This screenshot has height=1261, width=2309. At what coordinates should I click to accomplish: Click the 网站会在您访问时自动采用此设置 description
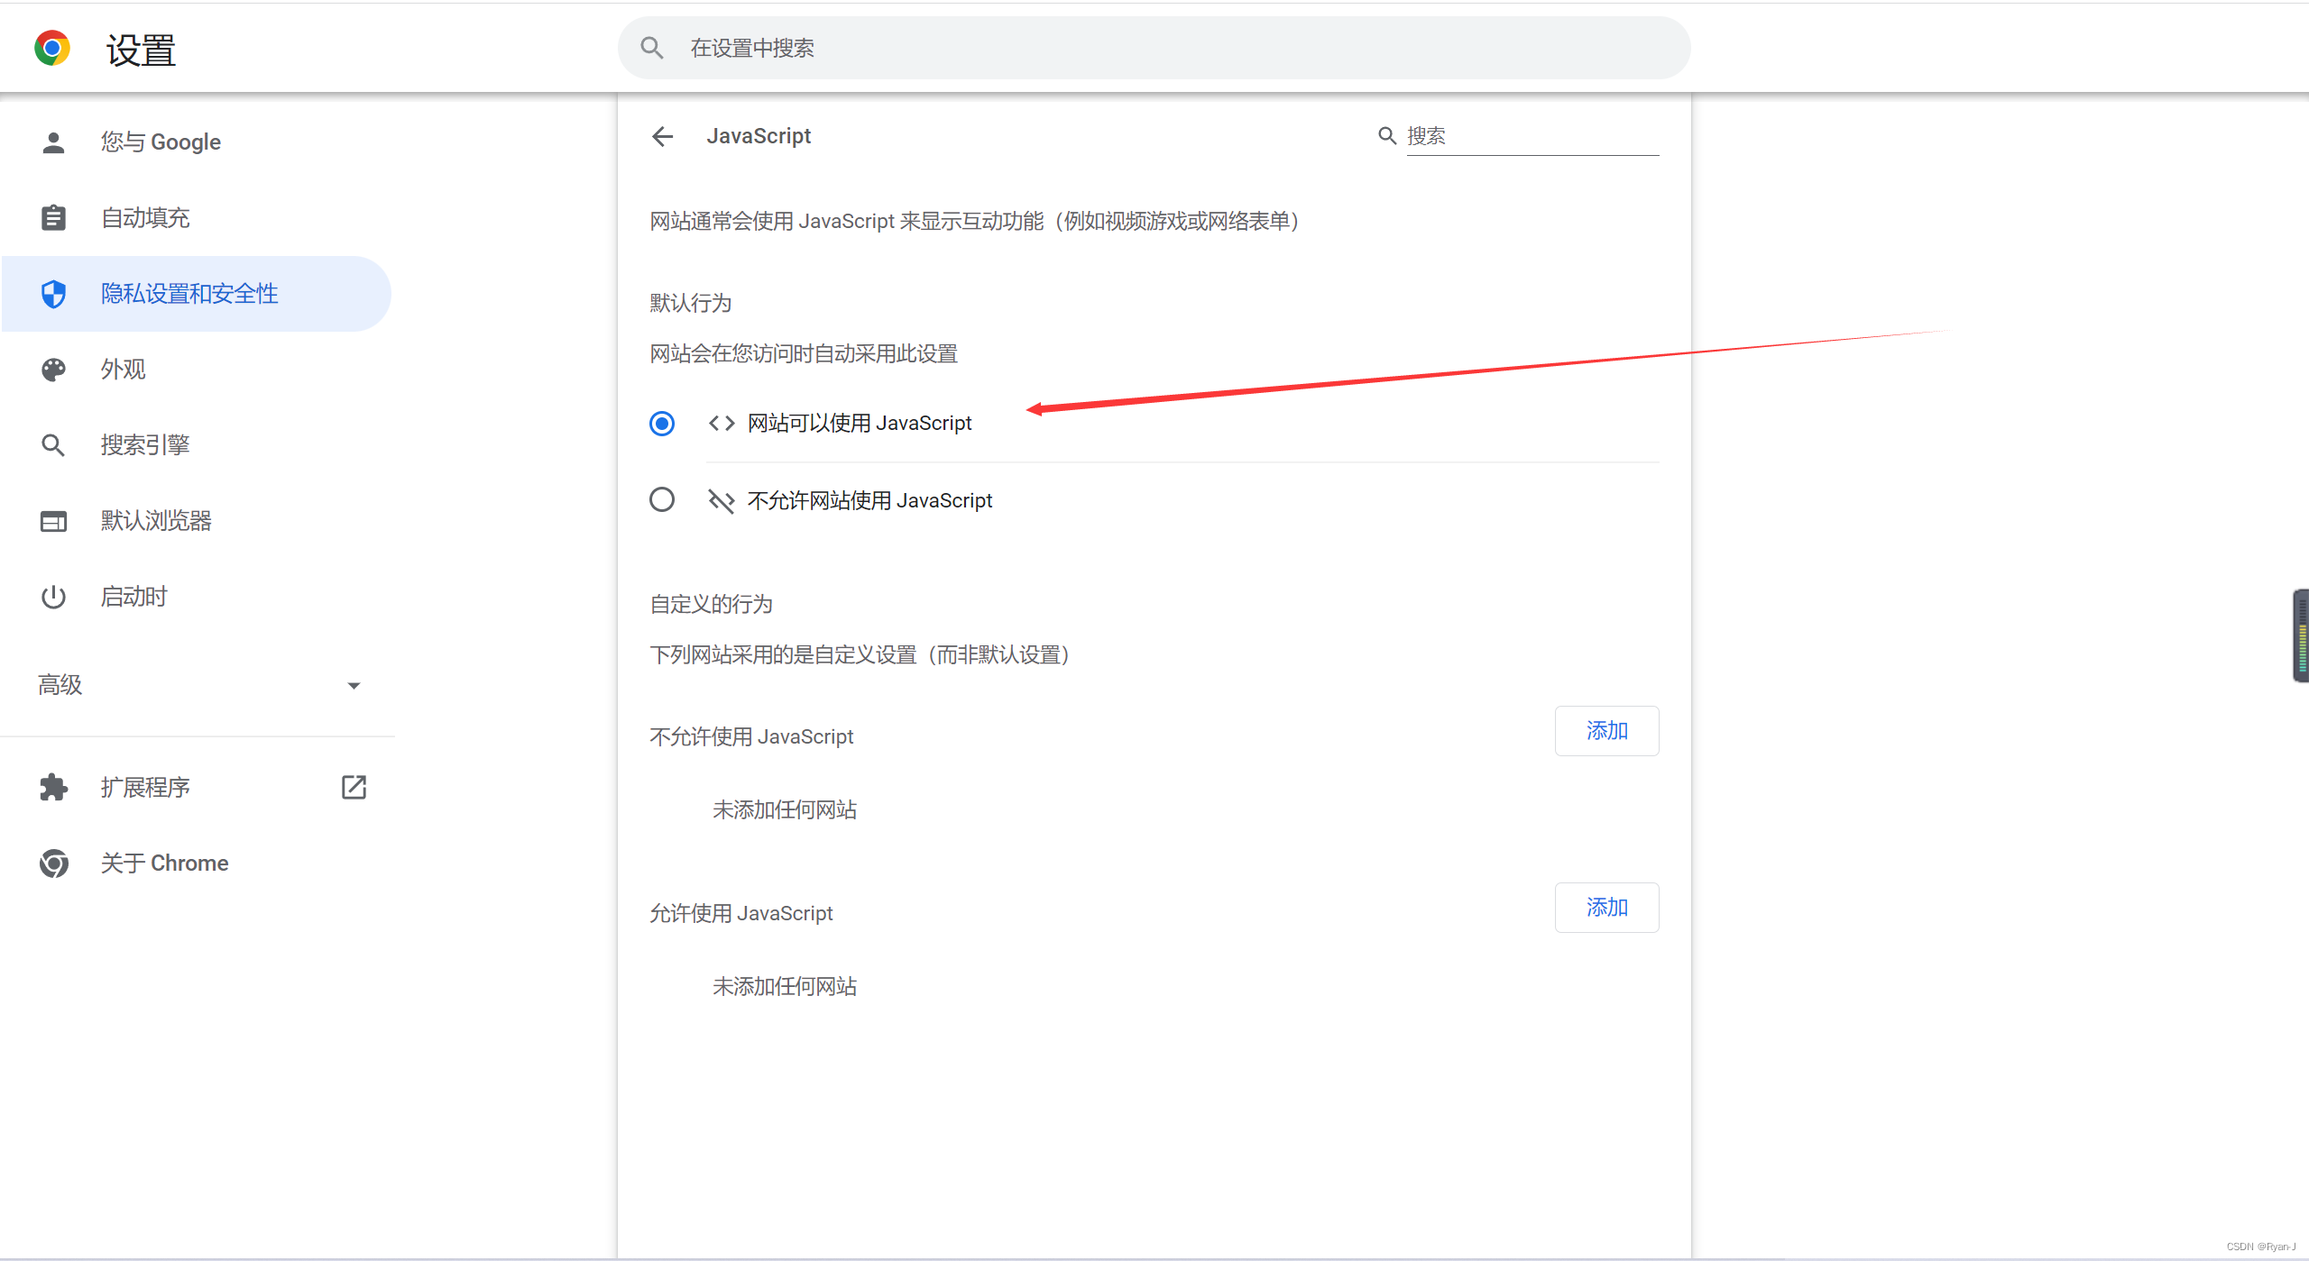click(804, 353)
